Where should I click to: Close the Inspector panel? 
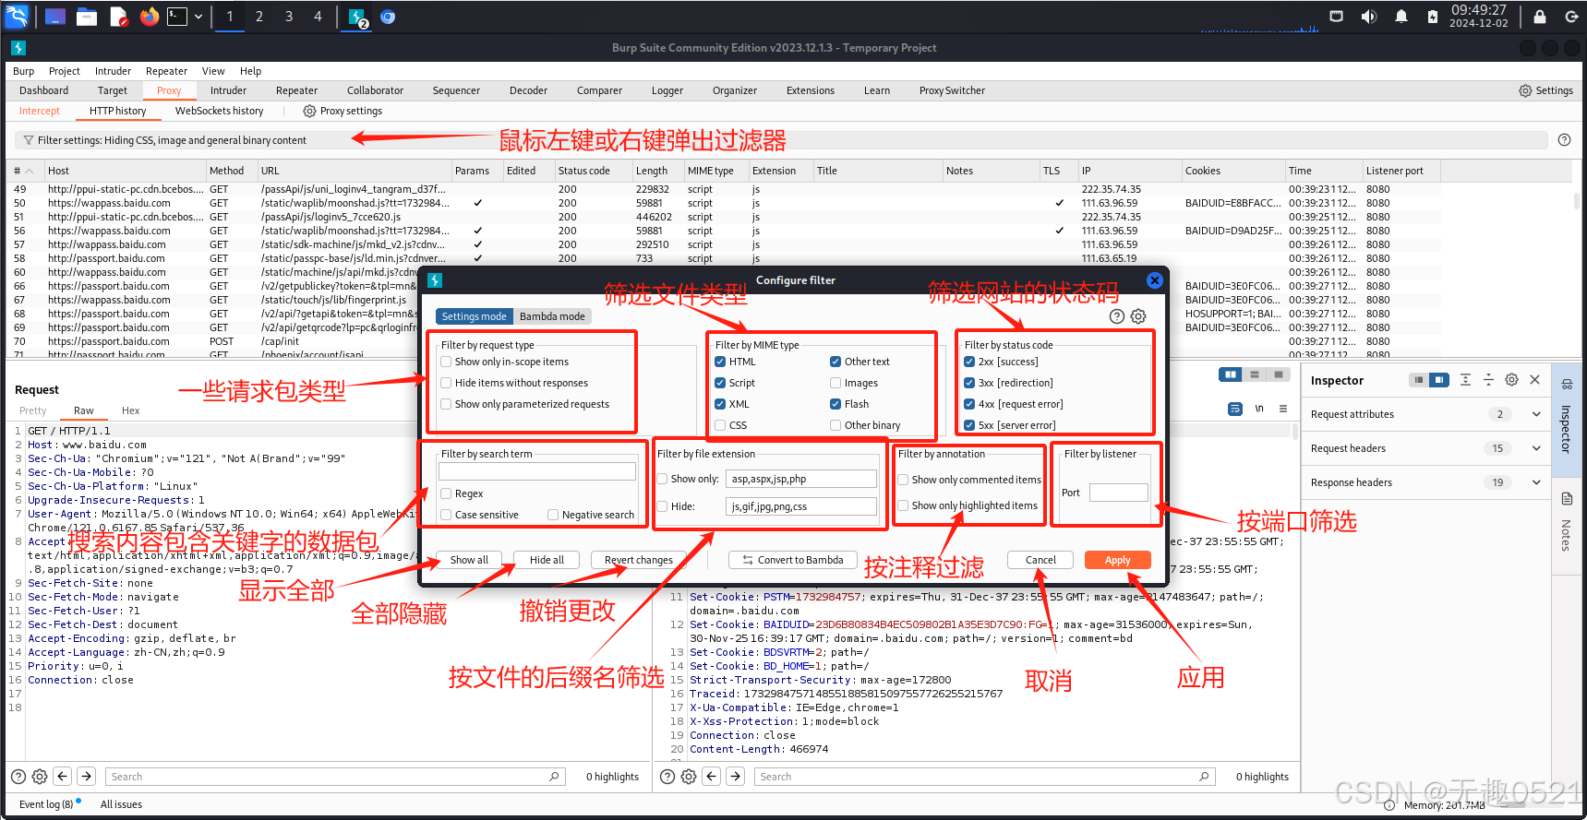pos(1534,380)
